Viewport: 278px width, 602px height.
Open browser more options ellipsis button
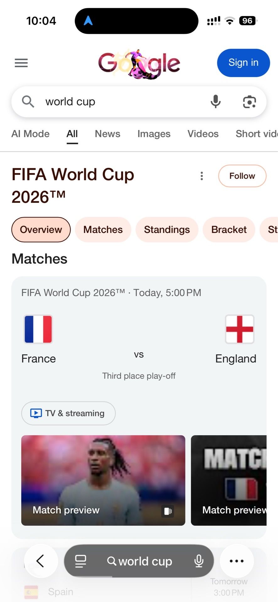click(237, 561)
